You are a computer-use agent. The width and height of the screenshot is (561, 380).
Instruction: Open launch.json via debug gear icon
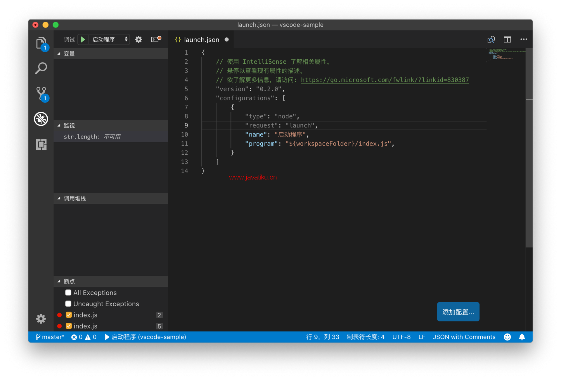pyautogui.click(x=138, y=39)
